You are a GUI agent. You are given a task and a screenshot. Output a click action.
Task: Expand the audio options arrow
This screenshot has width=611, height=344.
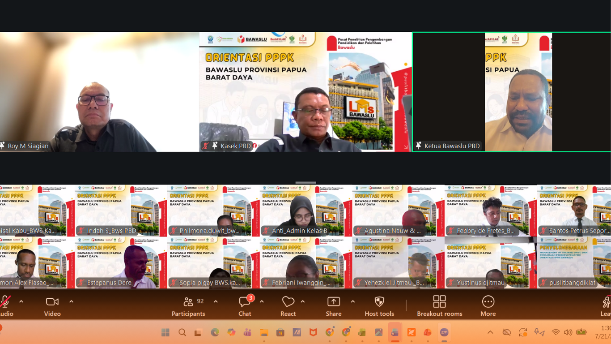[x=21, y=301]
